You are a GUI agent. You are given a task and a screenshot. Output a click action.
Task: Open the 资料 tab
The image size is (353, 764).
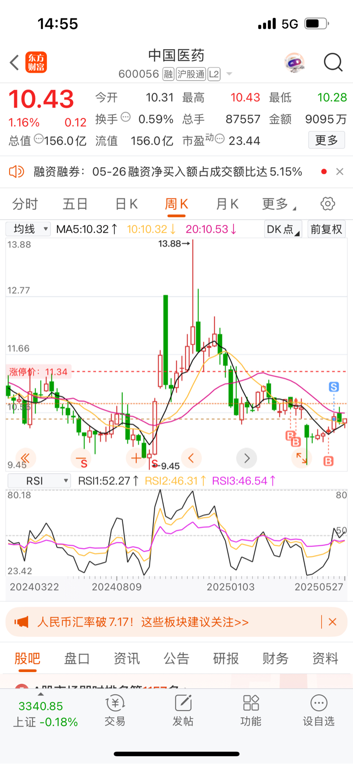(325, 658)
